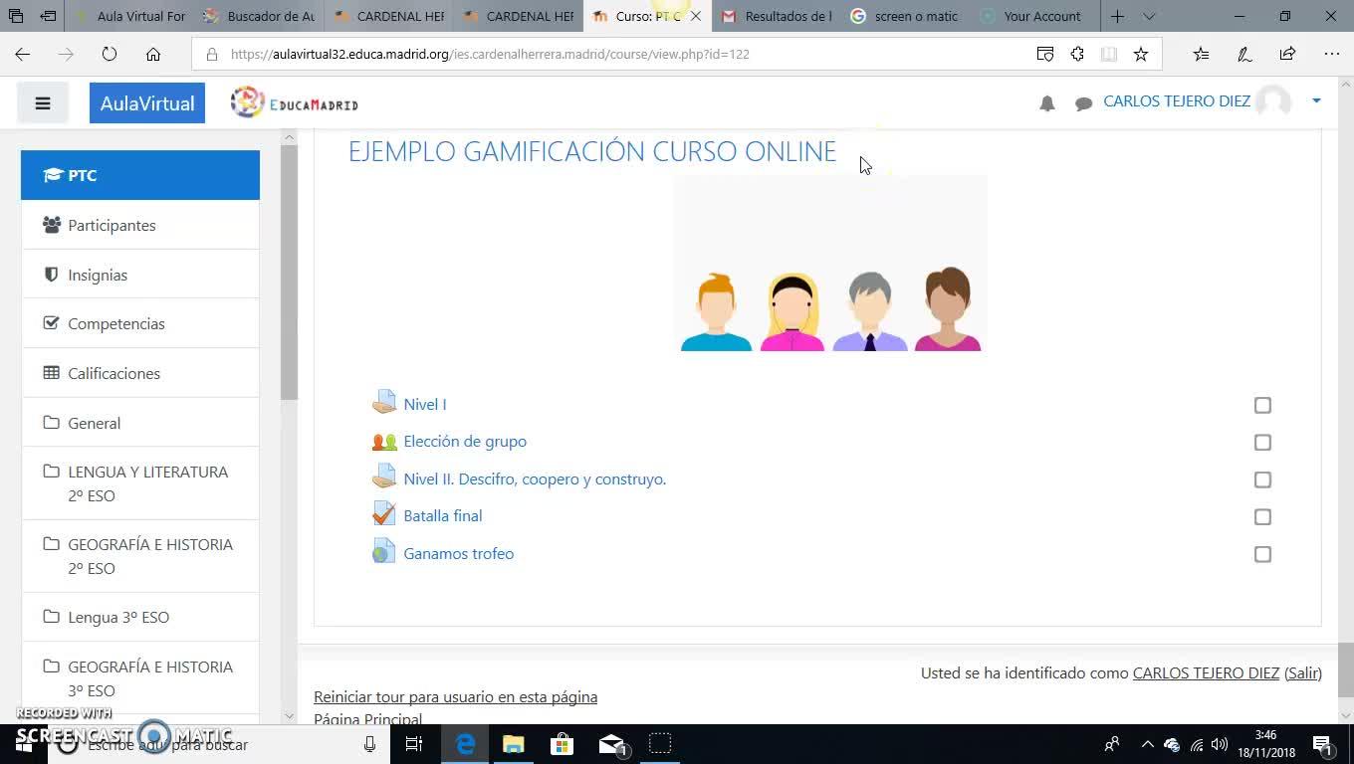The image size is (1354, 764).
Task: Open Nivel II. Descifro, coopero y construyo link
Action: click(x=535, y=478)
